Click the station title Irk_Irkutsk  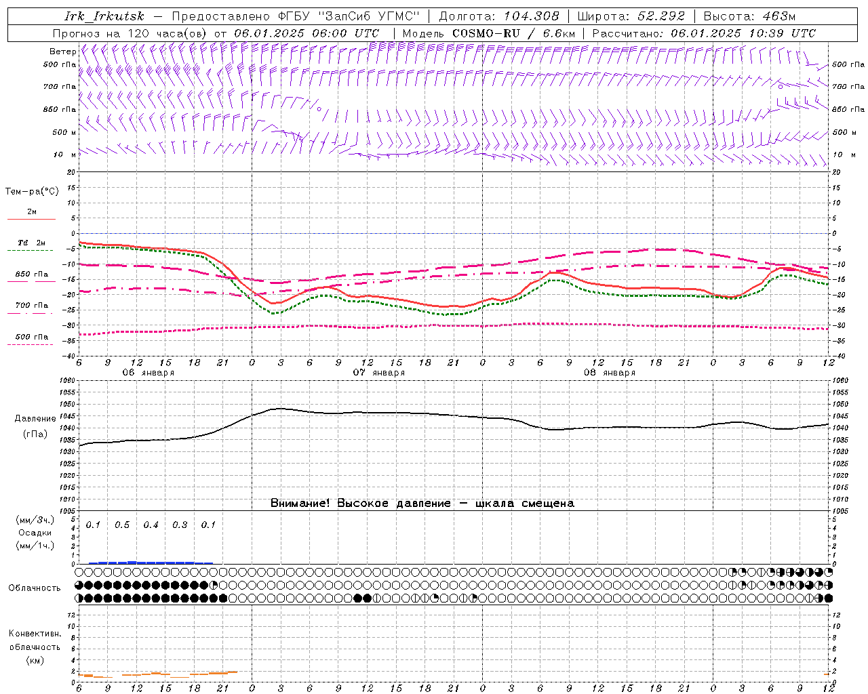click(x=104, y=16)
